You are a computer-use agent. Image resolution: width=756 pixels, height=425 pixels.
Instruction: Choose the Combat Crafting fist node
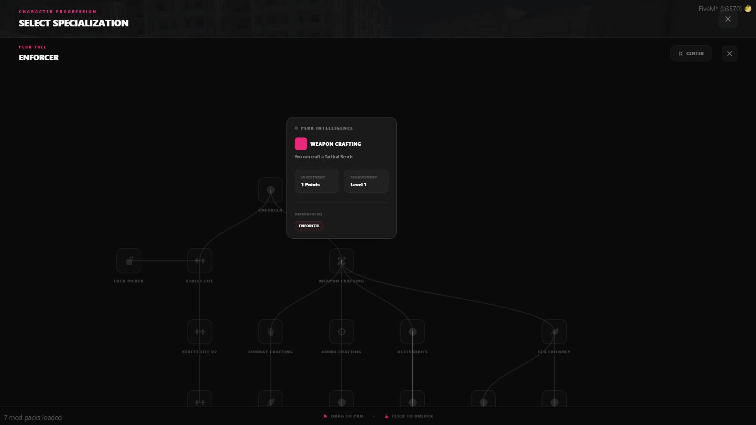point(271,332)
